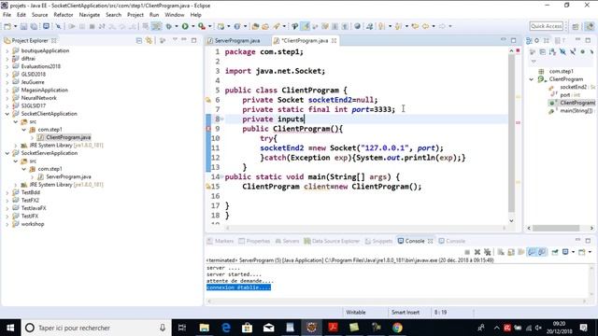Toggle Mark Occurrences in main toolbar
This screenshot has height=336, width=598.
tap(306, 26)
